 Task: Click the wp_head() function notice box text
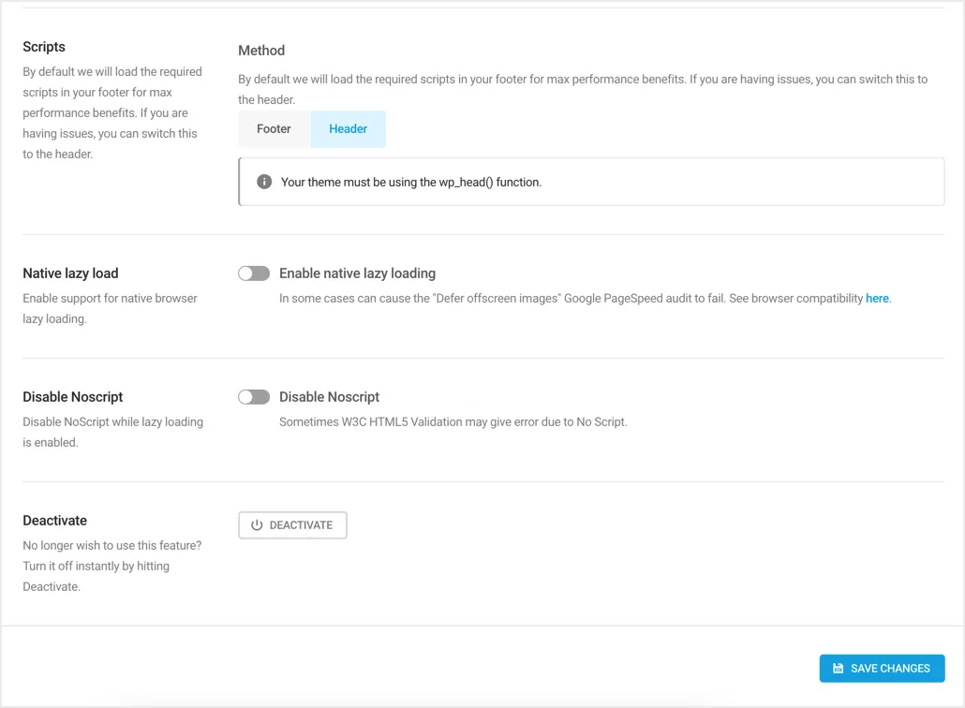411,182
